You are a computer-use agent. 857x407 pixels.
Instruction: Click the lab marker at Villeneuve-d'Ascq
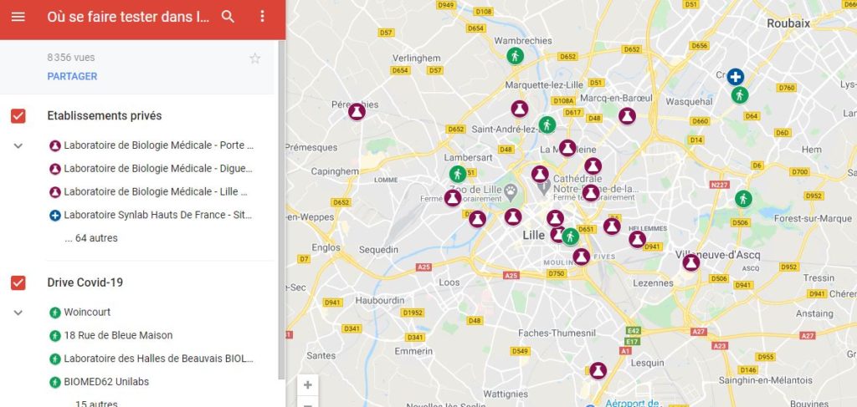pos(690,262)
